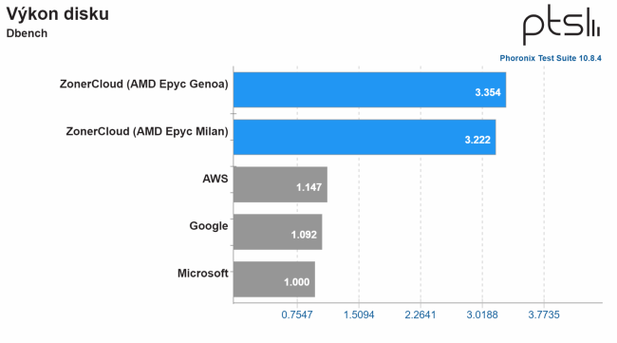
Task: Click the gray Microsoft bar
Action: click(x=274, y=279)
